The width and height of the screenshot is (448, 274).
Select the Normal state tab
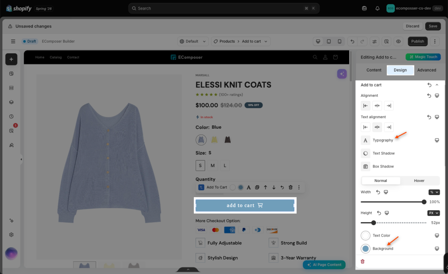(381, 181)
